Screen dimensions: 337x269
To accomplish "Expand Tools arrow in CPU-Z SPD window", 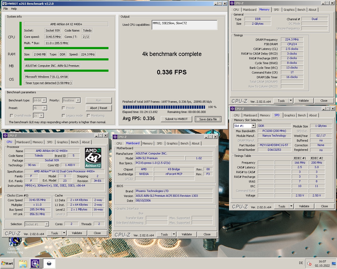I will [x=291, y=206].
